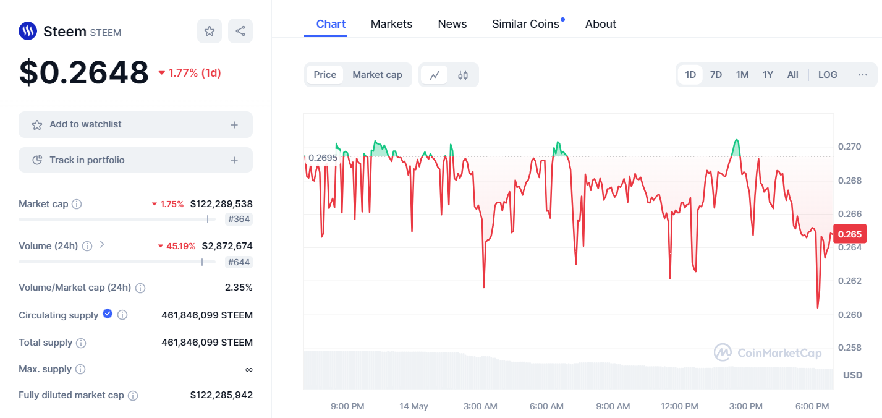Click the pie chart portfolio icon

pos(37,160)
